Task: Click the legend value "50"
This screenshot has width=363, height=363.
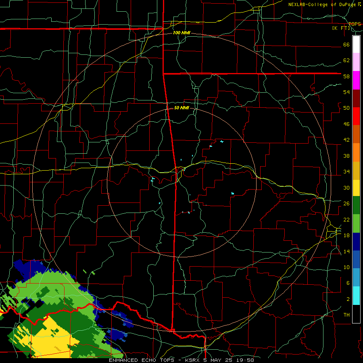Action: point(346,108)
